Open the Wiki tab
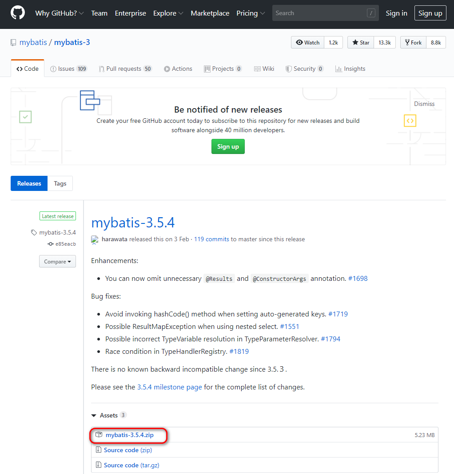Screen dimensions: 454x474 (x=264, y=69)
